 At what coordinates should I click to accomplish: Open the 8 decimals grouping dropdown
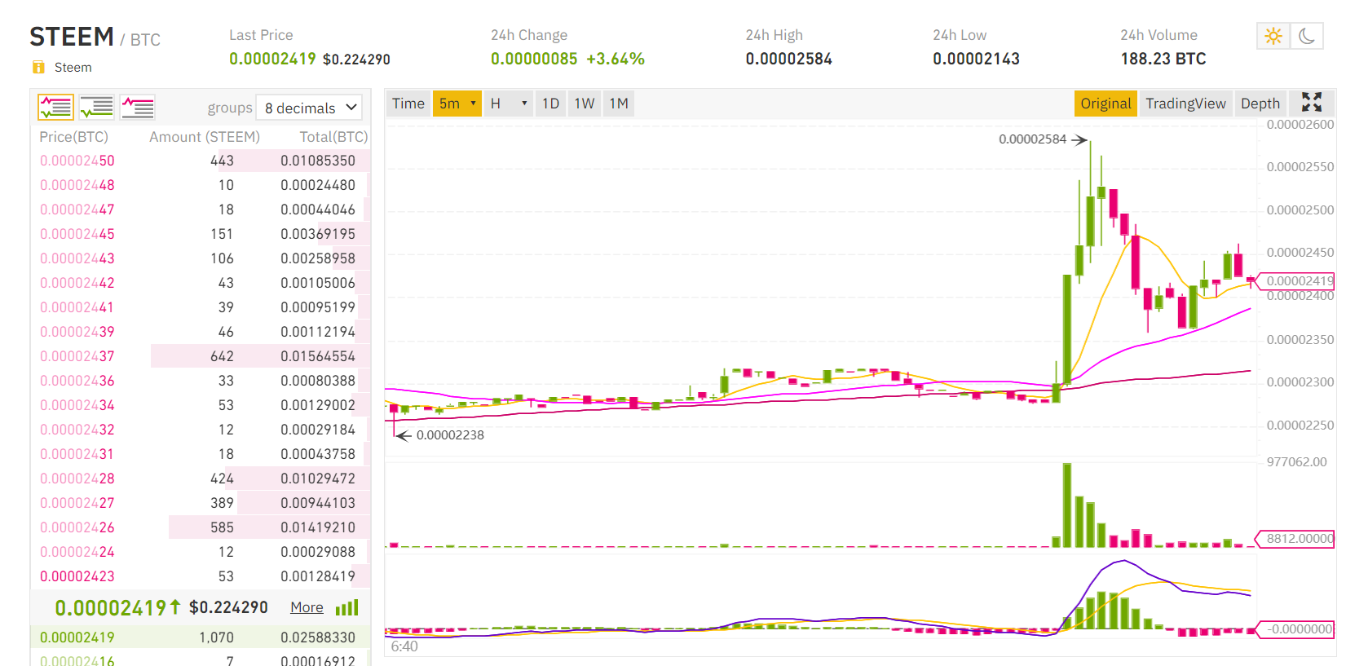pos(309,108)
